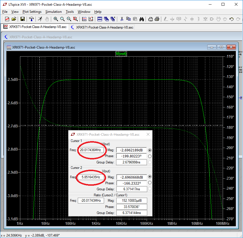This screenshot has width=243, height=238.
Task: Click Cursor 2 Phase field -166.2322°
Action: (132, 183)
